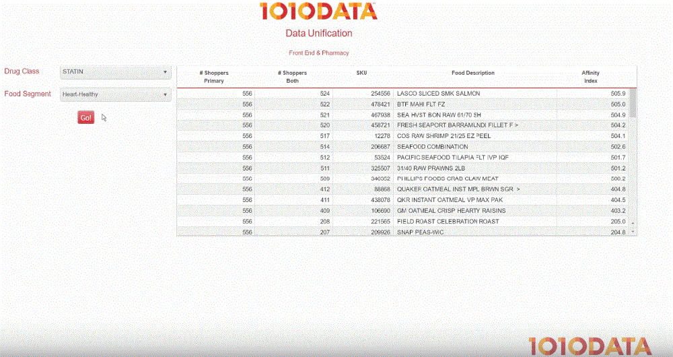Select QUAKER OATMEAL INST MPL BRWN SGR
The image size is (673, 357).
[x=403, y=189]
